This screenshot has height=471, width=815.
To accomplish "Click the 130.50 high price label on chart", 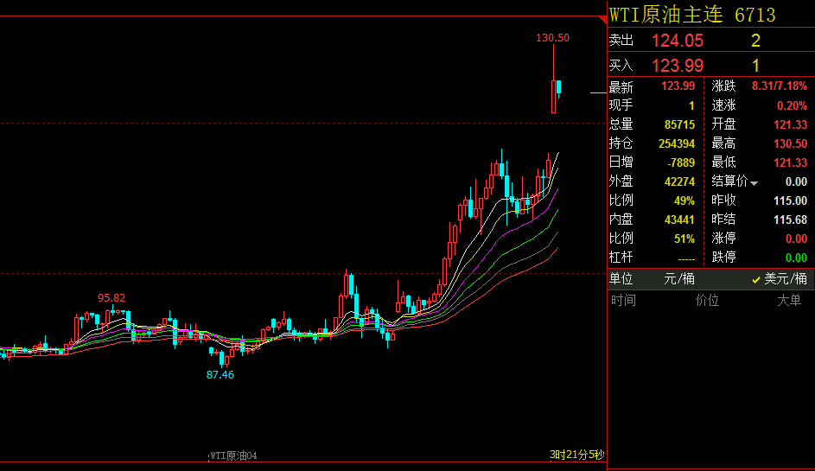I will tap(552, 38).
